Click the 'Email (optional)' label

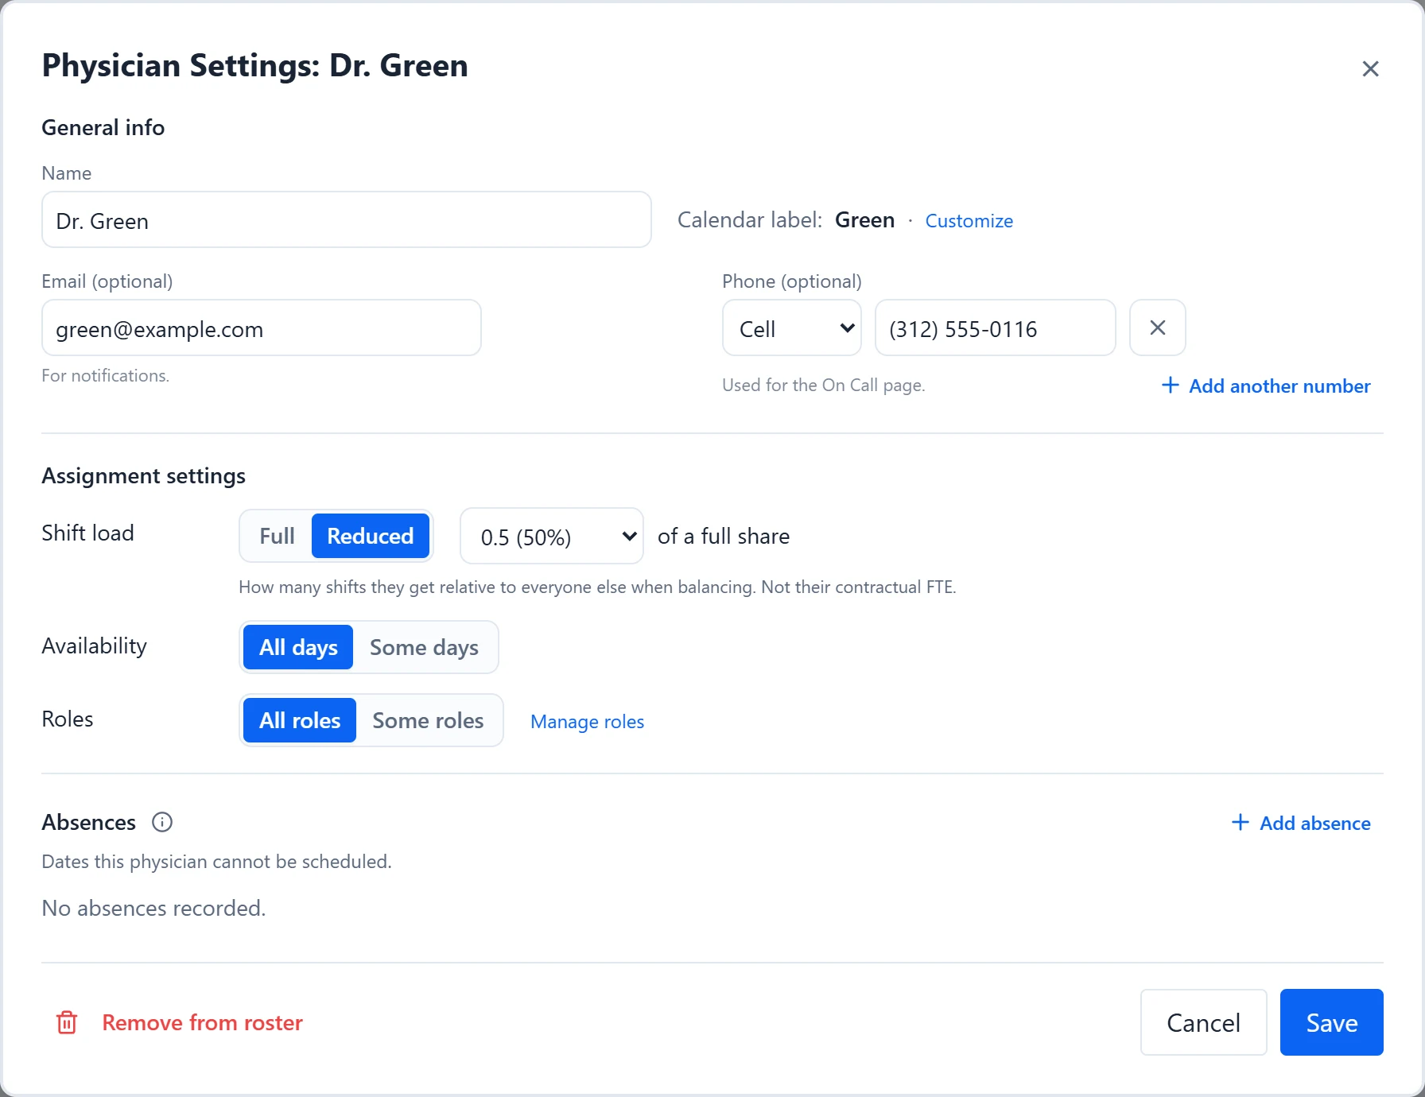tap(107, 281)
